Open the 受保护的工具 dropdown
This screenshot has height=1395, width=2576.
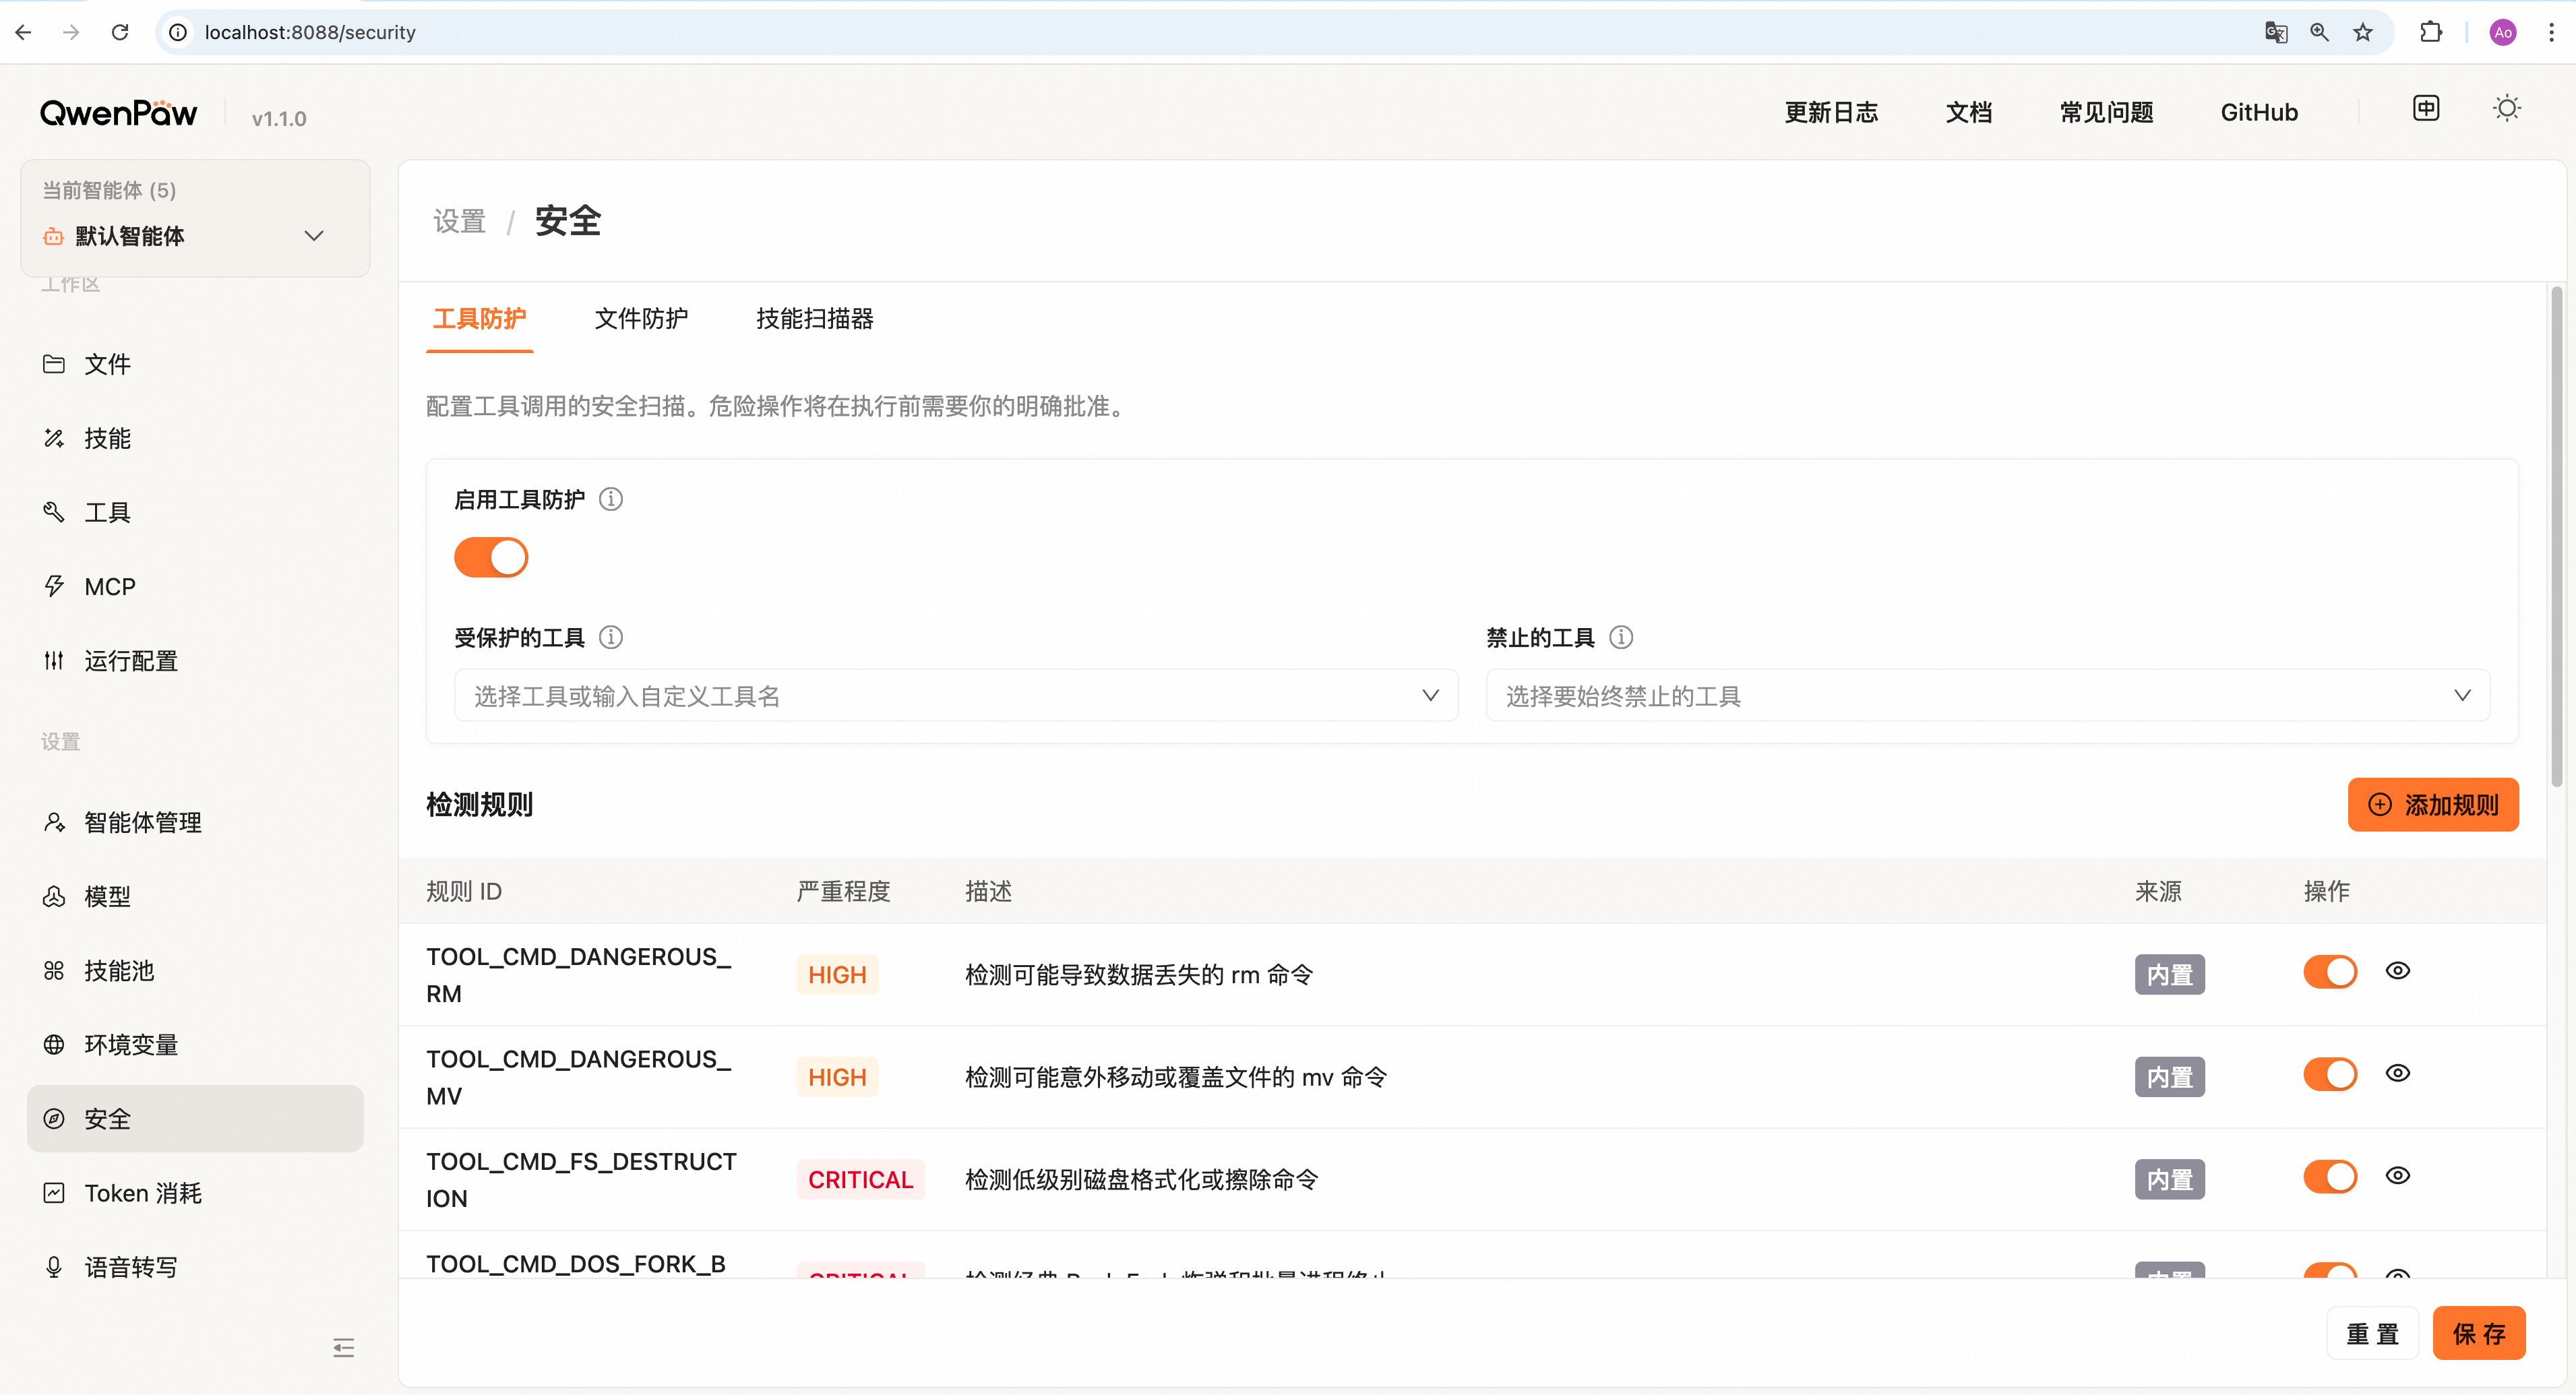tap(956, 695)
